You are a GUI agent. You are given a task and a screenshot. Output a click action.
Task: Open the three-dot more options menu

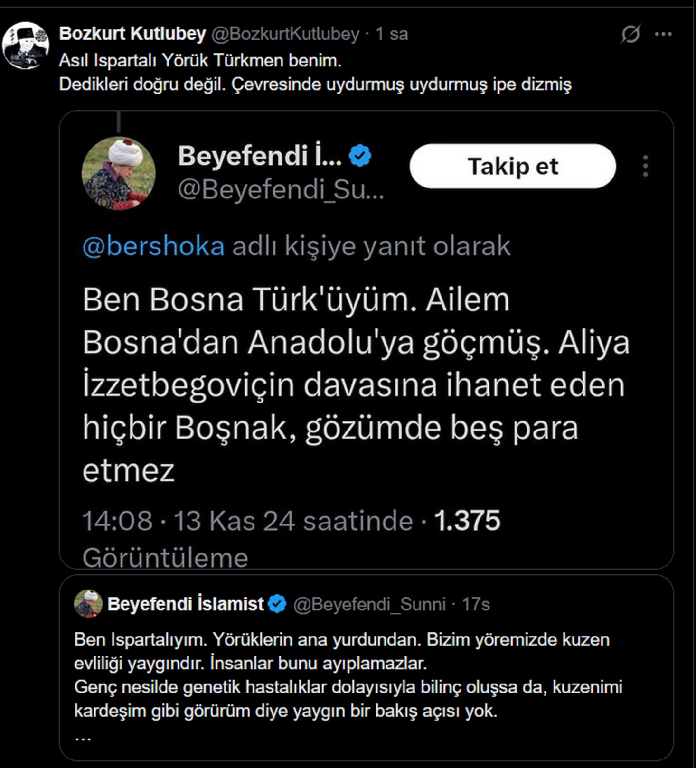coord(663,34)
